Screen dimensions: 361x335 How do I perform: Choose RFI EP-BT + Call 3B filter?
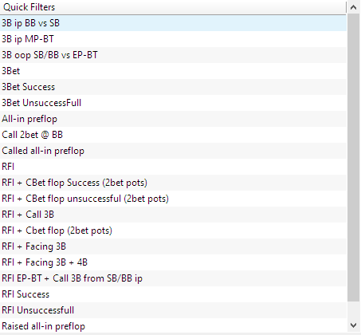click(173, 278)
